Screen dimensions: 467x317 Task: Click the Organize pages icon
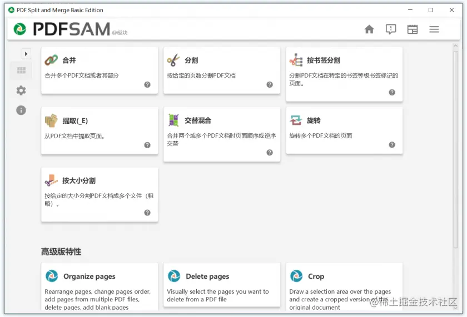52,276
